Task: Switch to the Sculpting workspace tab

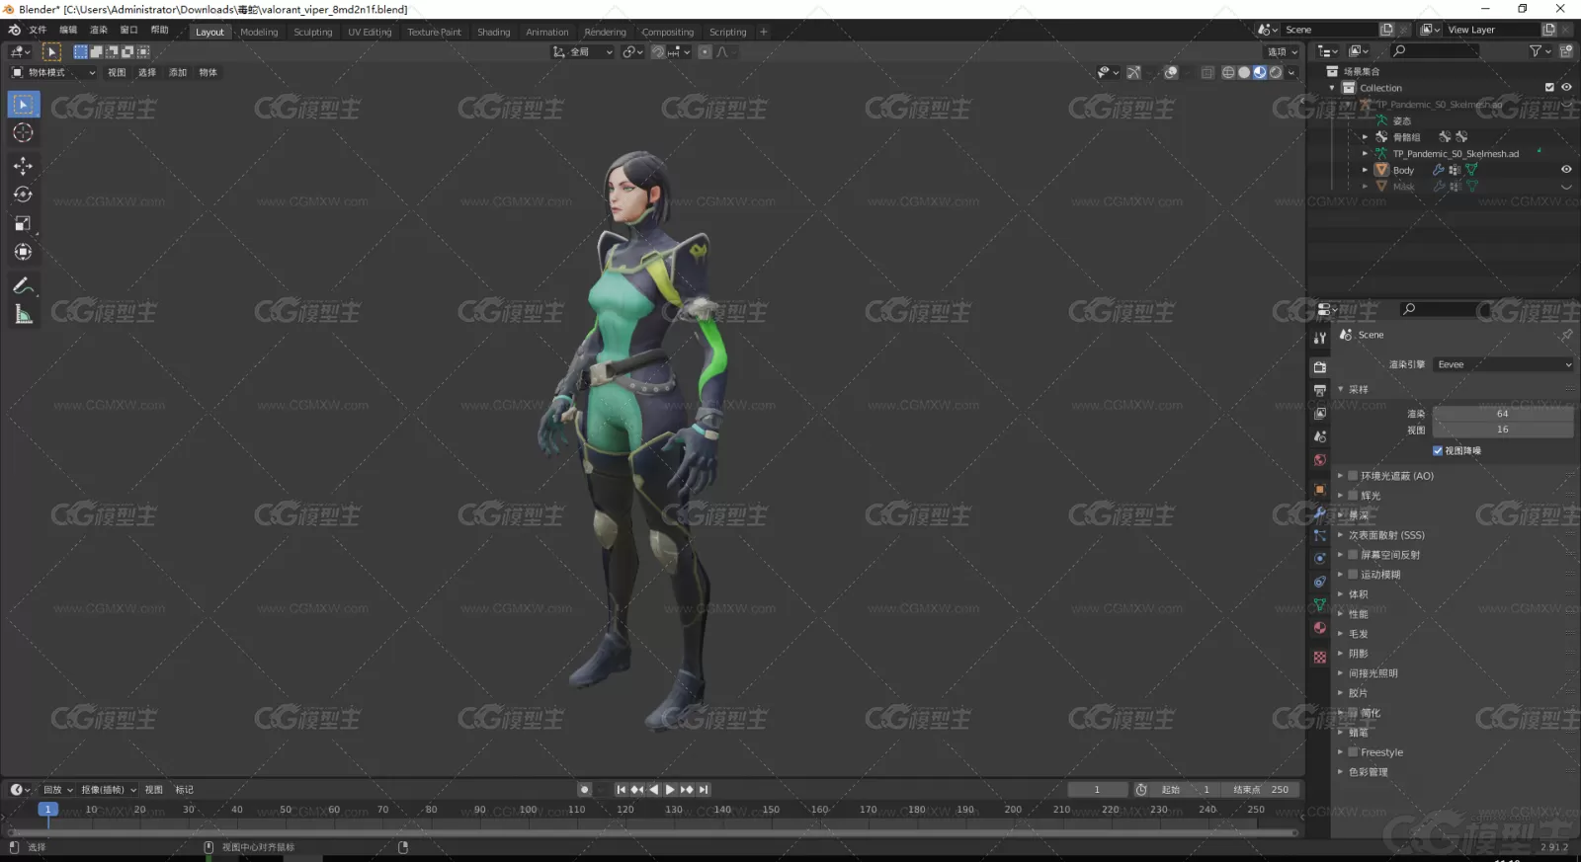Action: (x=313, y=33)
